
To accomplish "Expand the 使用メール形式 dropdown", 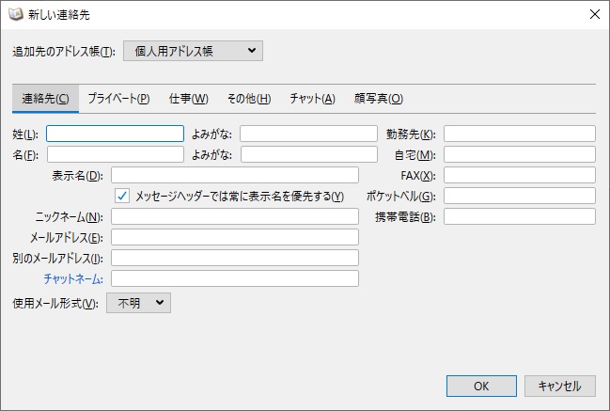I will (138, 303).
